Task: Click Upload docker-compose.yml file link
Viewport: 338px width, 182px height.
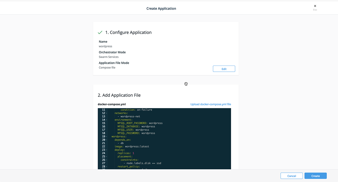Action: [210, 104]
